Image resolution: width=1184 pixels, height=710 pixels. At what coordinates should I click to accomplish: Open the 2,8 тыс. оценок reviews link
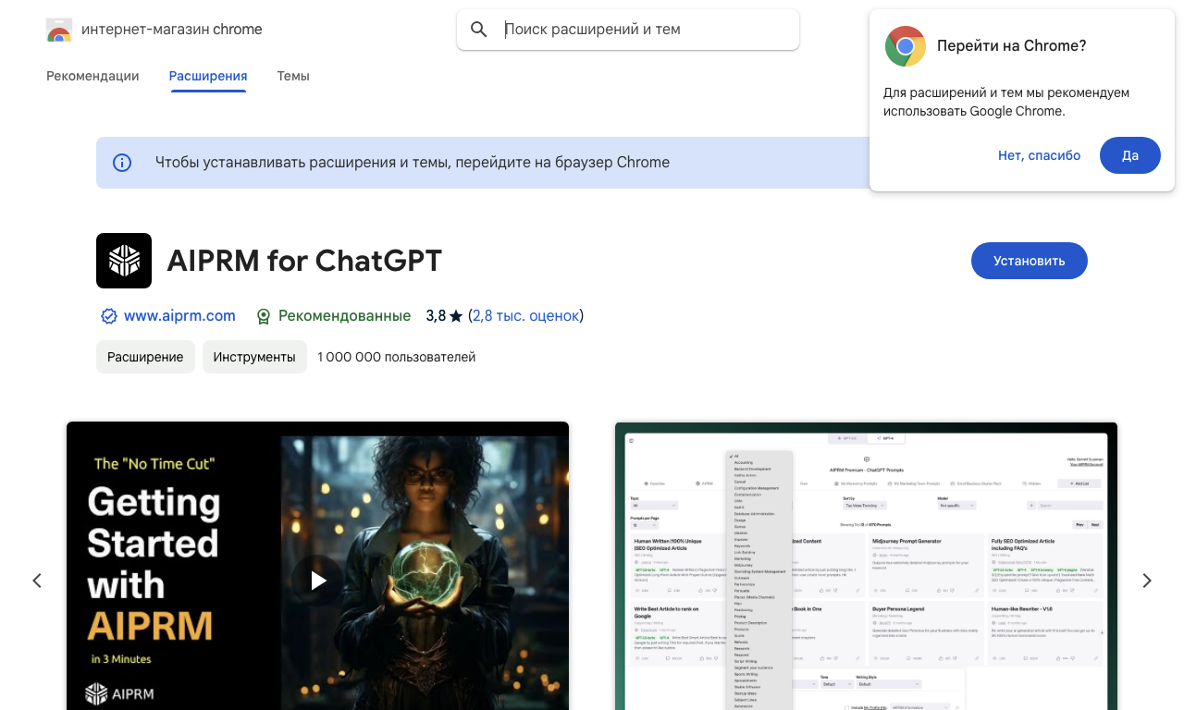[x=525, y=316]
